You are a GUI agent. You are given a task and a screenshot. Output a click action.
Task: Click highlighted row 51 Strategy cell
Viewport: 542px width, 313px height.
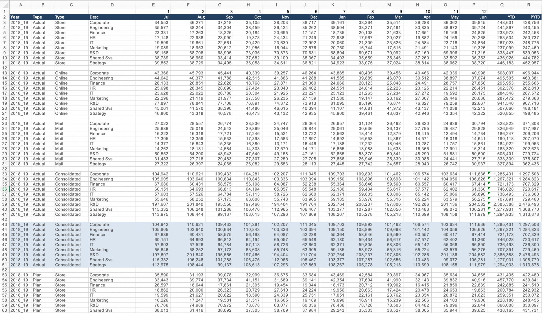[112, 265]
